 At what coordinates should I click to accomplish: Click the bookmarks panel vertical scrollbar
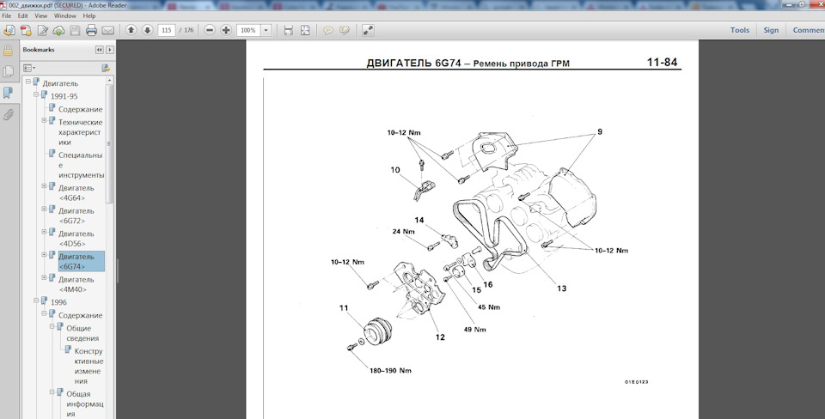109,144
